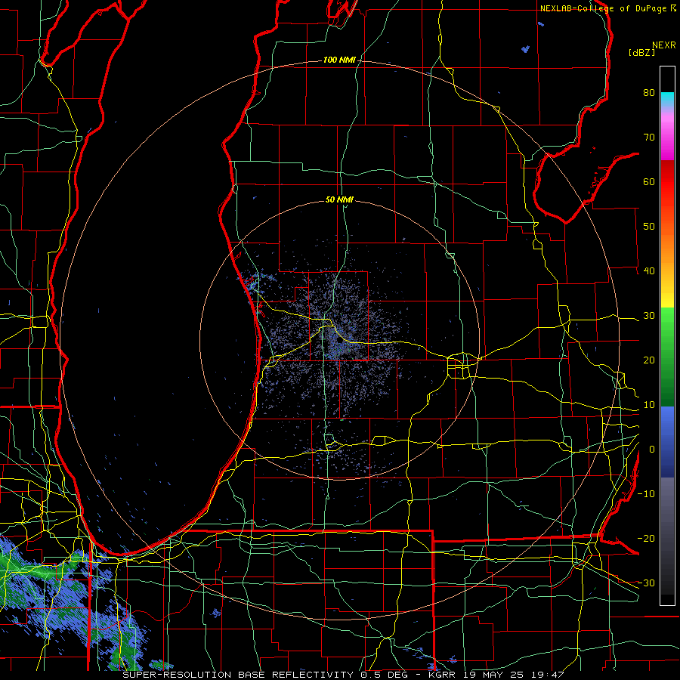
Task: Click the blue band of the color bar
Action: [x=667, y=442]
